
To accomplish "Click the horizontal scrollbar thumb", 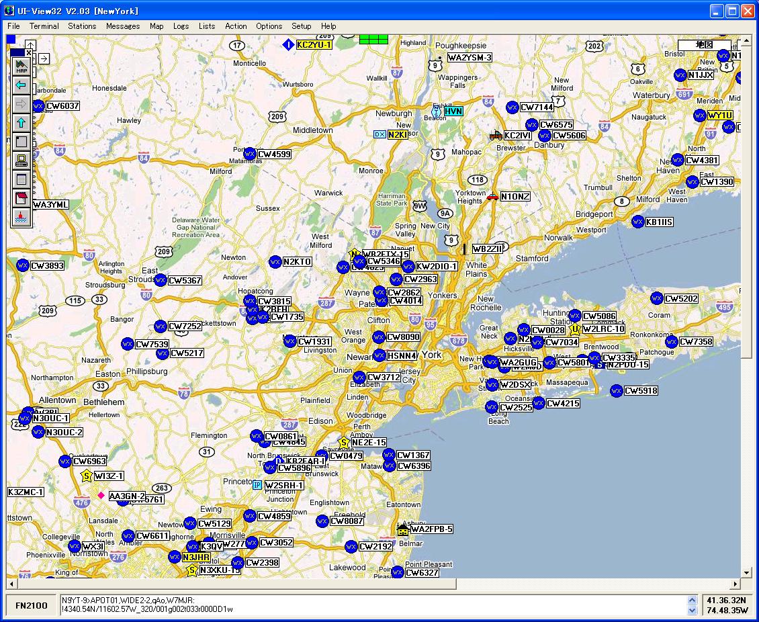I will 236,584.
